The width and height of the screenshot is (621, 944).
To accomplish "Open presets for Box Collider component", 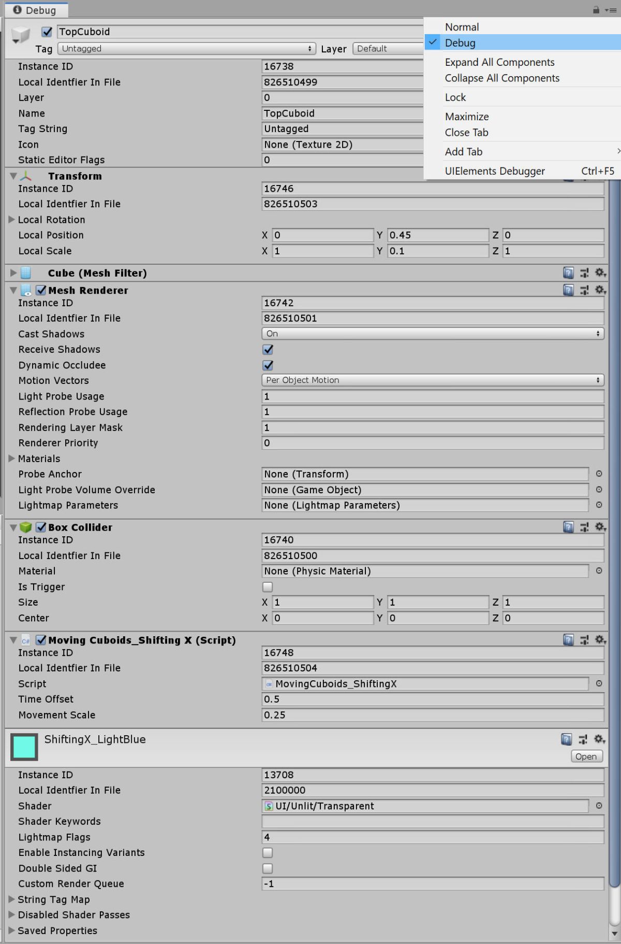I will coord(584,527).
